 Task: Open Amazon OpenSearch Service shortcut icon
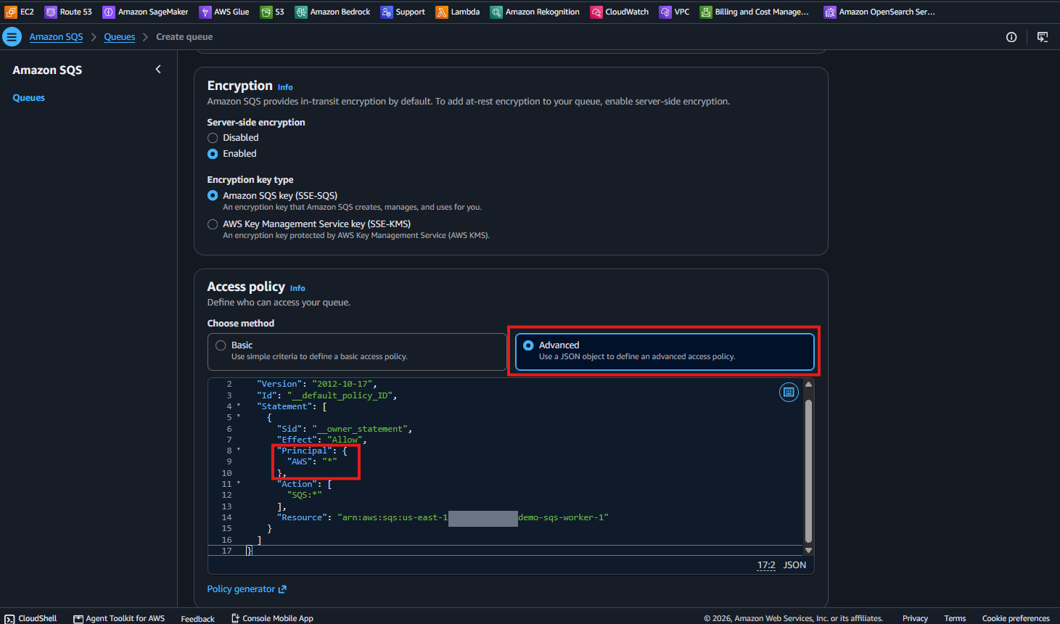click(830, 12)
